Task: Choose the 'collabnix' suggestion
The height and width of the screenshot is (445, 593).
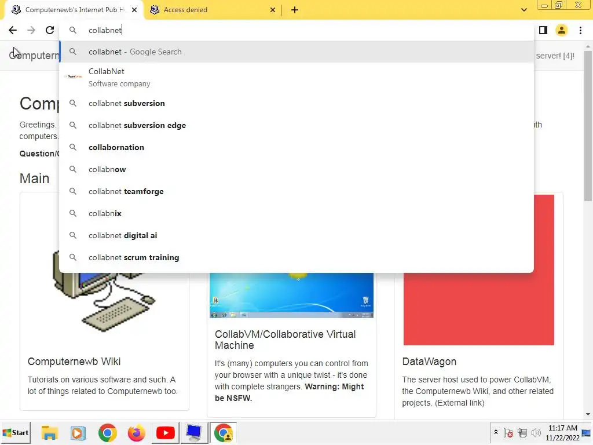Action: click(x=296, y=213)
